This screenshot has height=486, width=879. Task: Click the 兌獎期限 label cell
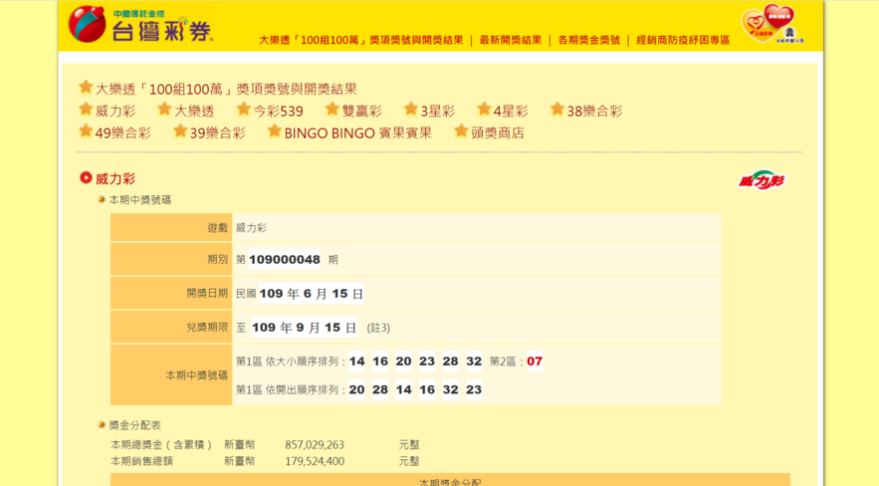click(x=171, y=327)
